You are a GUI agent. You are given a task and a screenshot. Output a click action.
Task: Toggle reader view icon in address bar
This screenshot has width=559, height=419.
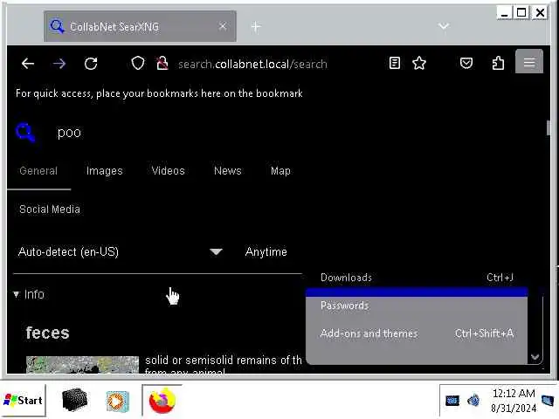[x=395, y=63]
